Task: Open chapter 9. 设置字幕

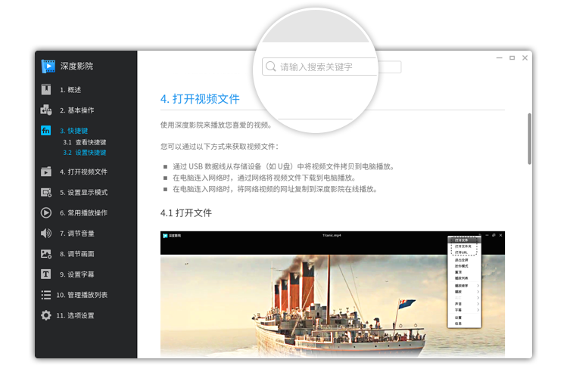Action: click(77, 274)
